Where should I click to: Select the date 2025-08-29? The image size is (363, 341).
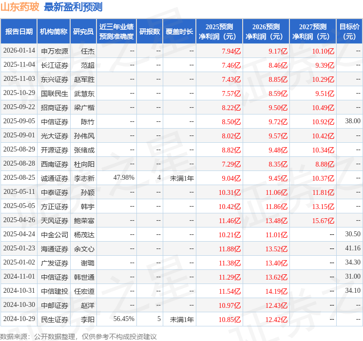tap(19, 150)
